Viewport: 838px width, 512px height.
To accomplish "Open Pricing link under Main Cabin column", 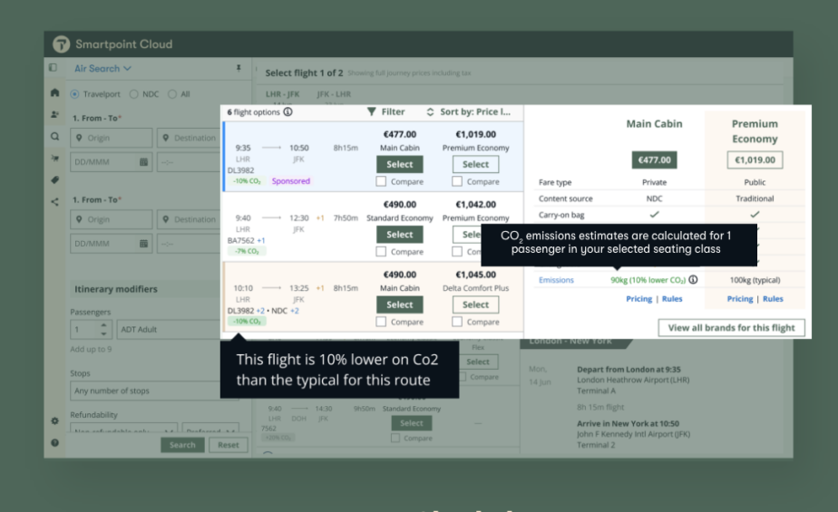I will click(x=639, y=299).
